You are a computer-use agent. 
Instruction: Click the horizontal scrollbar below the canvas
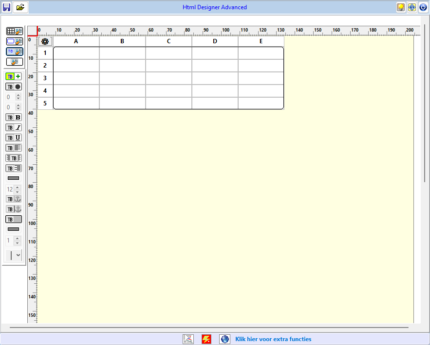[x=209, y=327]
